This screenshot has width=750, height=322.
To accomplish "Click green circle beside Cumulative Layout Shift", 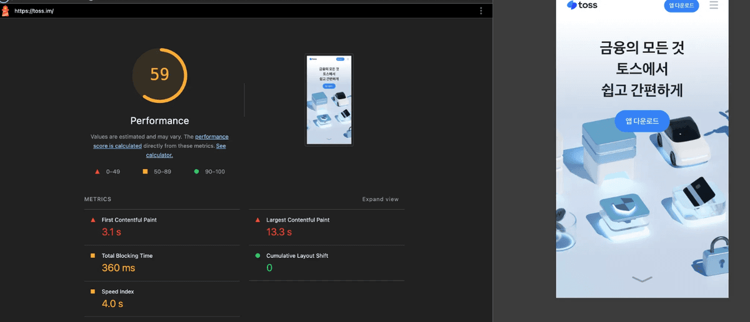I will coord(257,256).
